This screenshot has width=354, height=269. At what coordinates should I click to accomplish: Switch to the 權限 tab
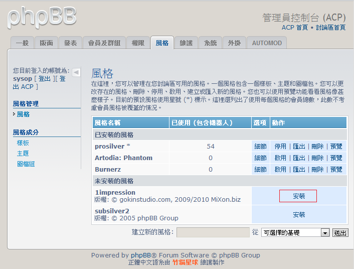(x=138, y=43)
